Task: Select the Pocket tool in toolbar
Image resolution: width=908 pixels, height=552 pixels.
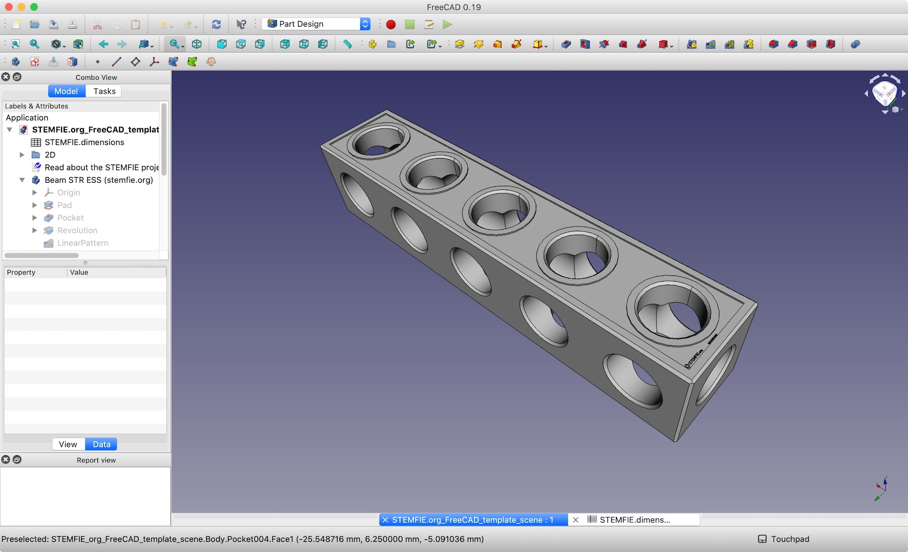Action: click(x=566, y=44)
